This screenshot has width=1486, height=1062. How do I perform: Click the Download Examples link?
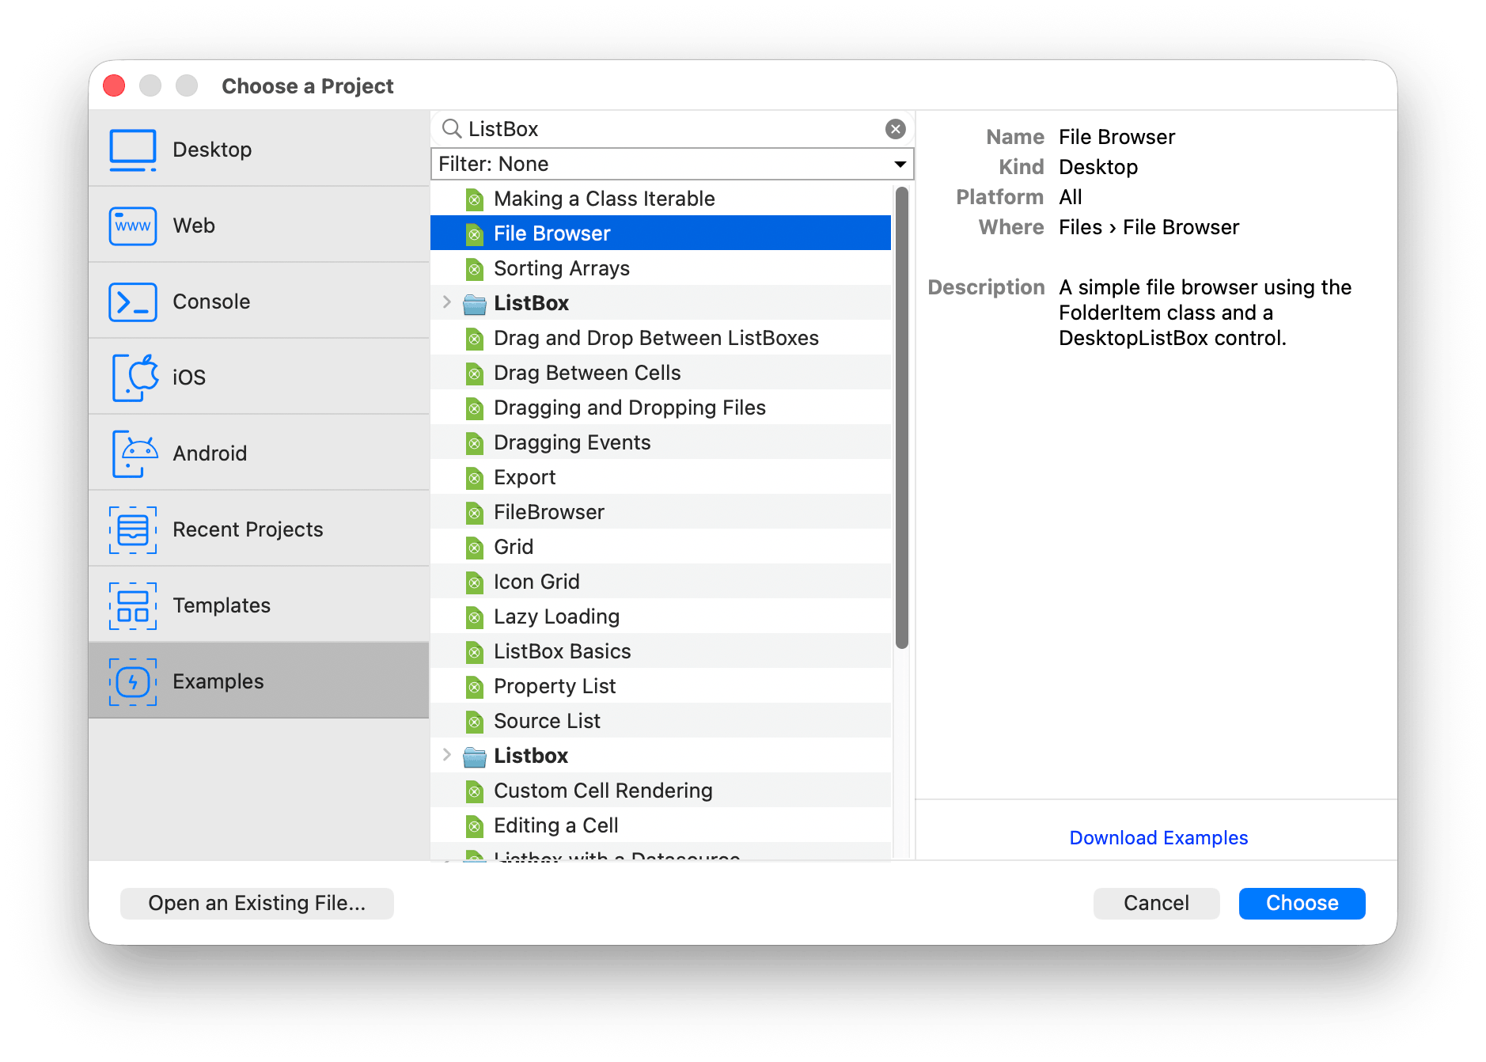(x=1158, y=838)
